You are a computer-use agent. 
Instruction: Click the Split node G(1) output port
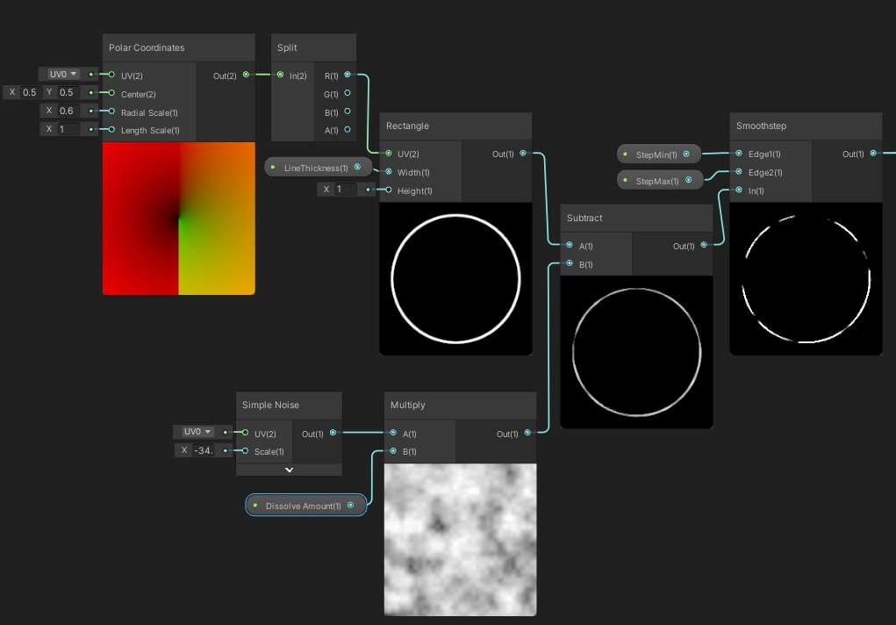click(348, 93)
